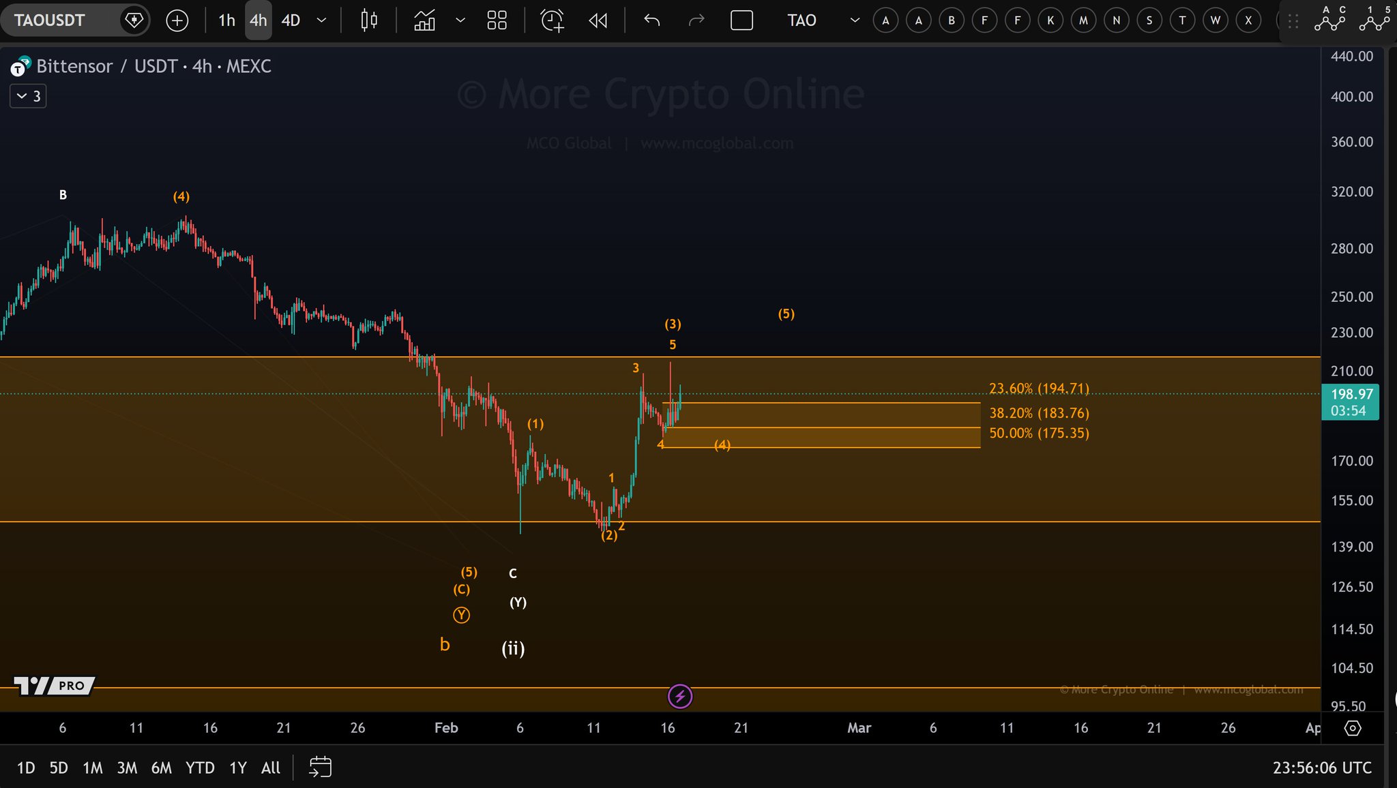The height and width of the screenshot is (788, 1397).
Task: Click the TAOUSDT symbol search button
Action: 51,20
